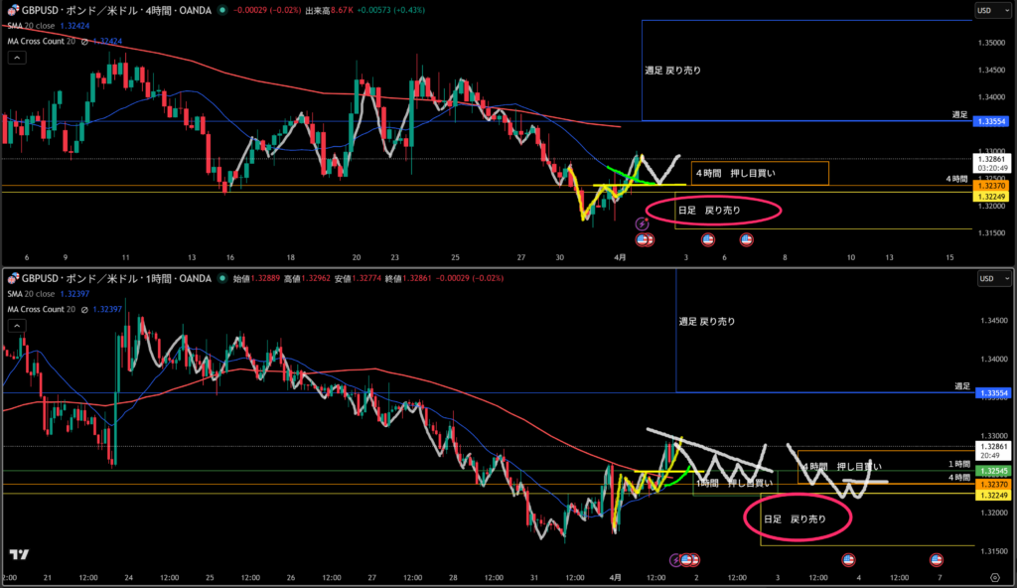Click the rightmost US flag event on upper chart

746,239
